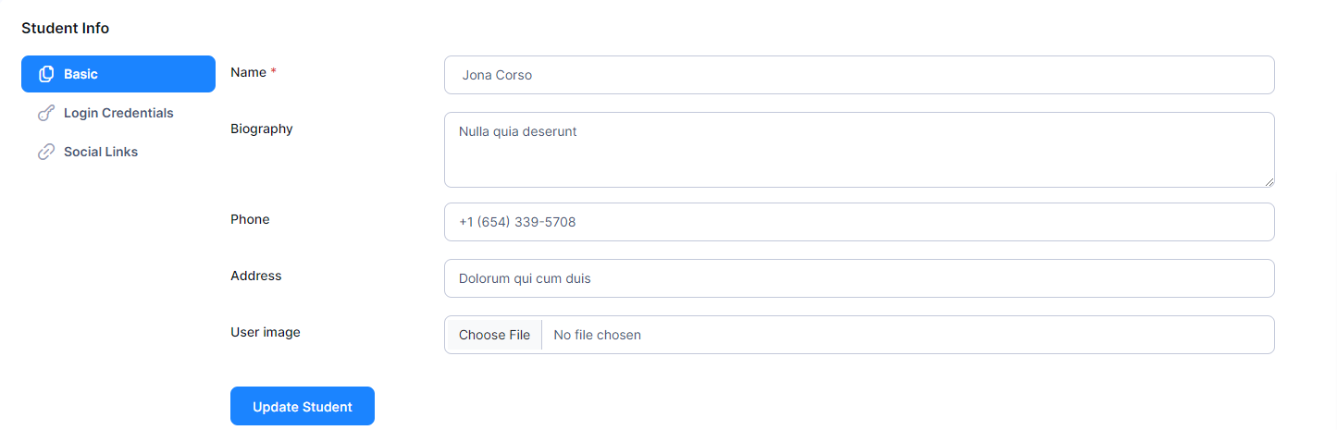Go to the Social Links section
This screenshot has height=430, width=1337.
click(101, 152)
